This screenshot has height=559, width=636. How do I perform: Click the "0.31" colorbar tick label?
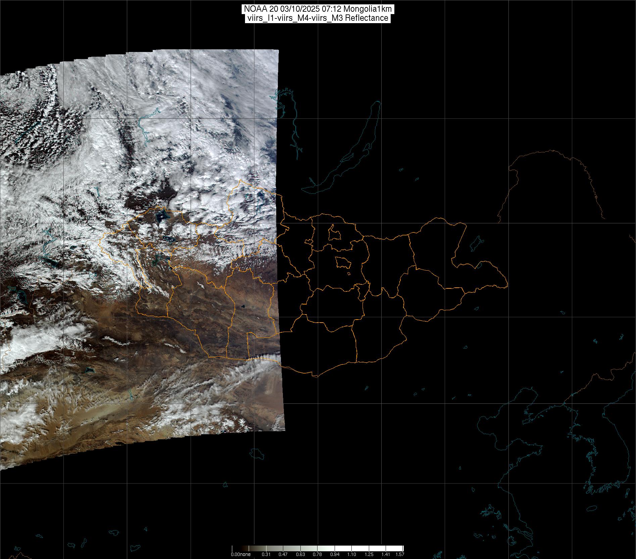coord(266,554)
